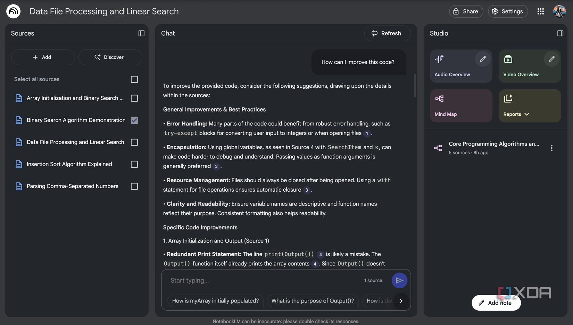Click the notebook title Data File Processing
Viewport: 573px width, 325px height.
[104, 11]
